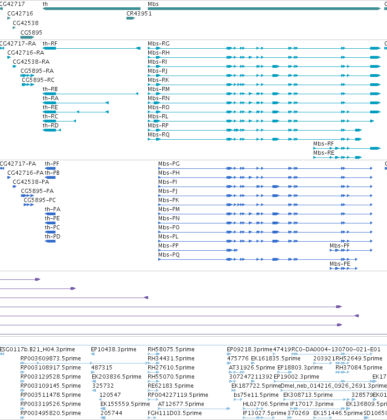Select EST AT31926.5prime
Screen dimensions: 387x420
(236, 372)
